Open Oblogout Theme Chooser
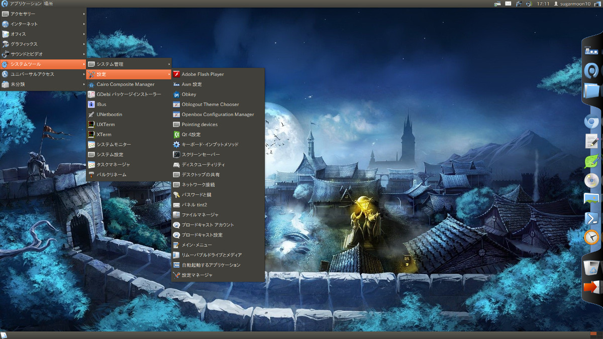Screen dimensions: 603x339 point(218,104)
